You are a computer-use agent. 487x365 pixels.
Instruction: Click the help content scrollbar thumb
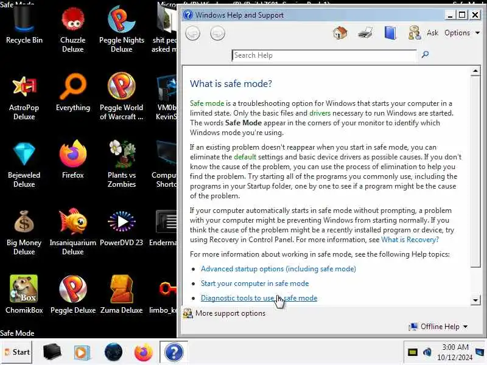pyautogui.click(x=475, y=172)
